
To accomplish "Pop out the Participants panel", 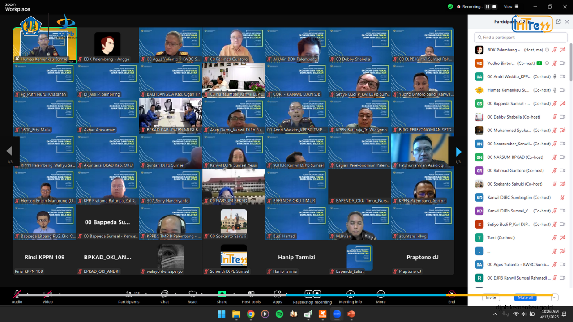I will 558,21.
